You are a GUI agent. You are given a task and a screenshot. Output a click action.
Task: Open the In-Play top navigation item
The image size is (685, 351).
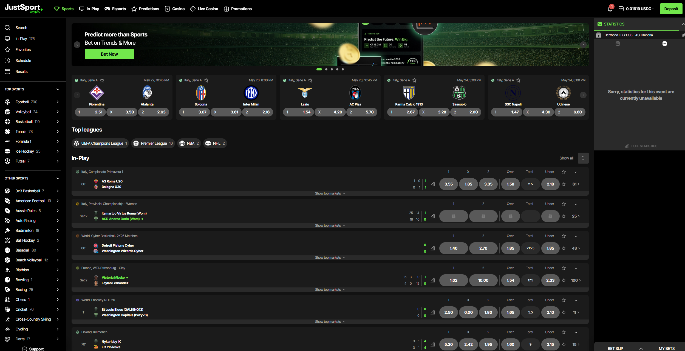[x=89, y=9]
